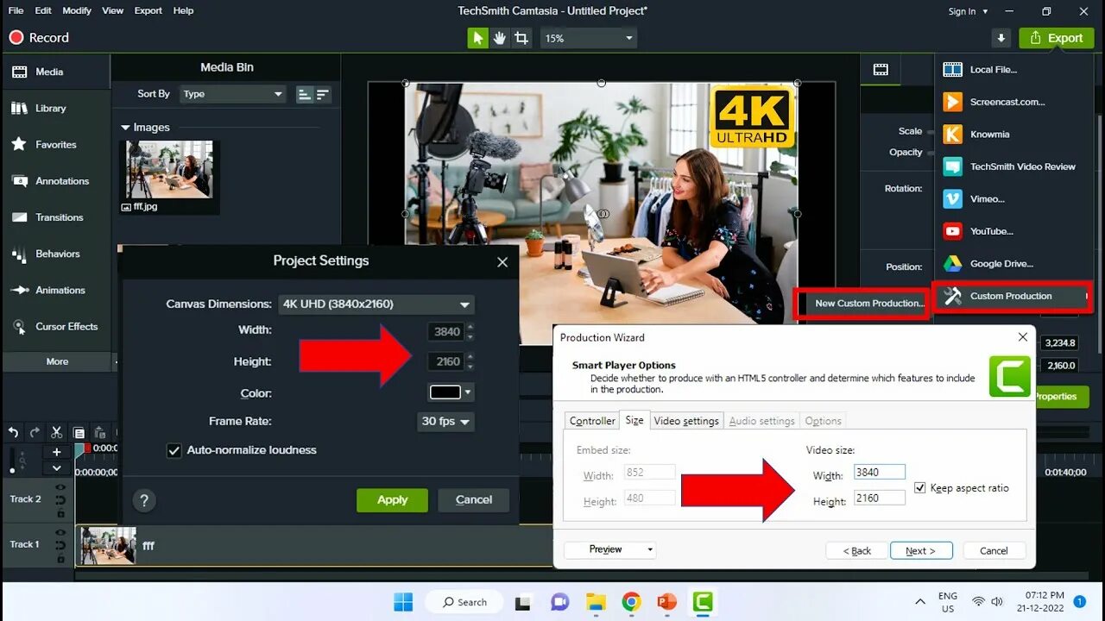Open the Animations panel
Image resolution: width=1105 pixels, height=621 pixels.
click(55, 290)
